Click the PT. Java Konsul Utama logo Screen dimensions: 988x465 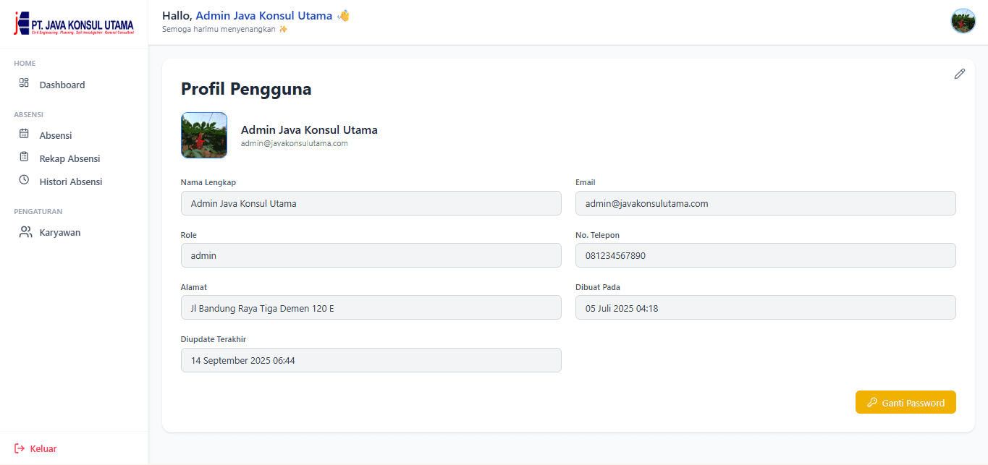click(x=74, y=24)
